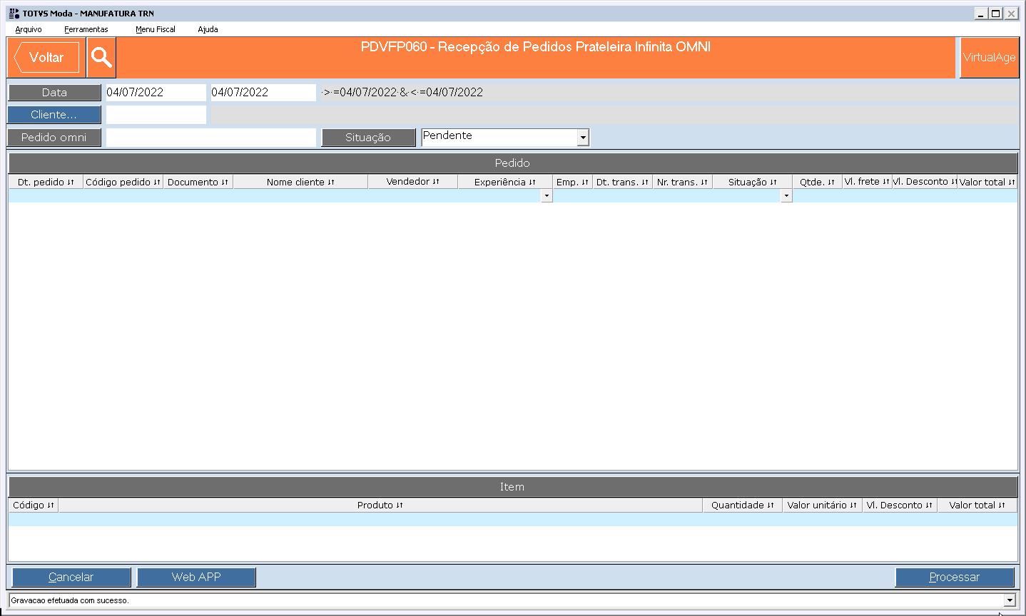This screenshot has width=1026, height=616.
Task: Sort by Documento column
Action: pos(198,183)
